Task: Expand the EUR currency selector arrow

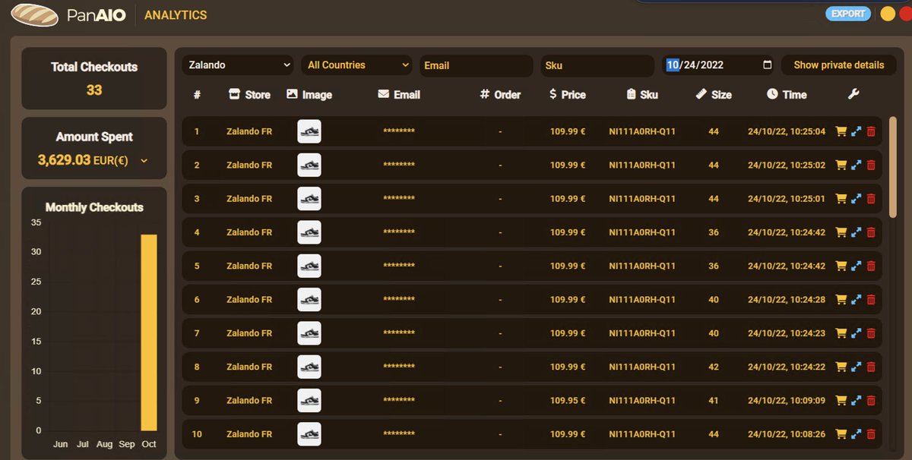Action: pos(144,160)
